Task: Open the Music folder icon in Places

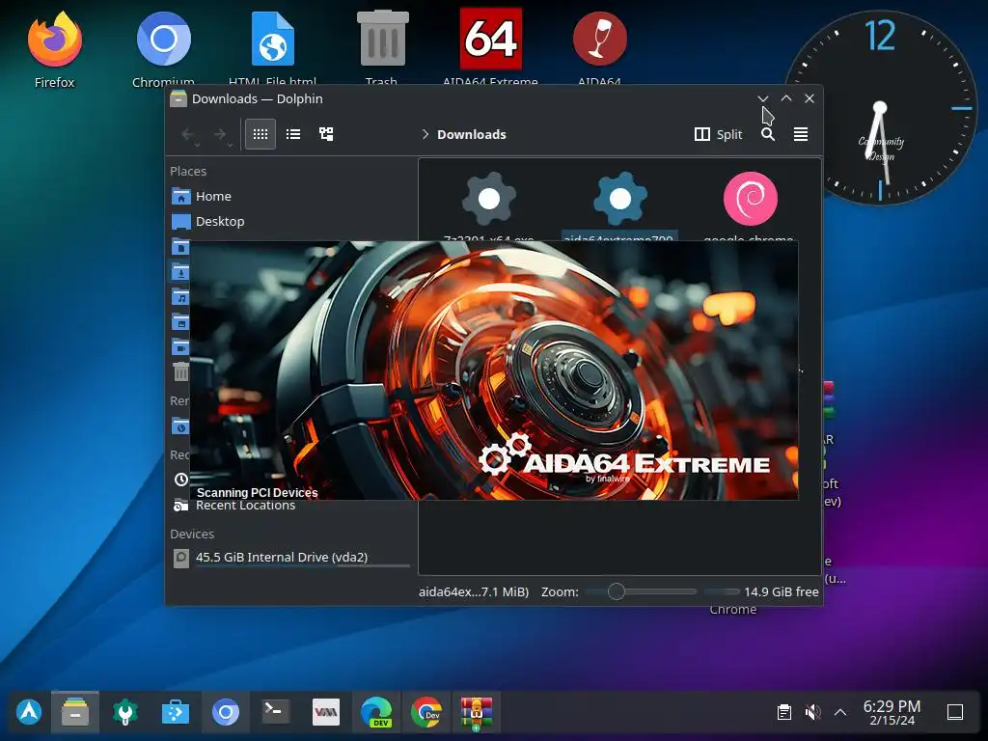Action: (x=180, y=297)
